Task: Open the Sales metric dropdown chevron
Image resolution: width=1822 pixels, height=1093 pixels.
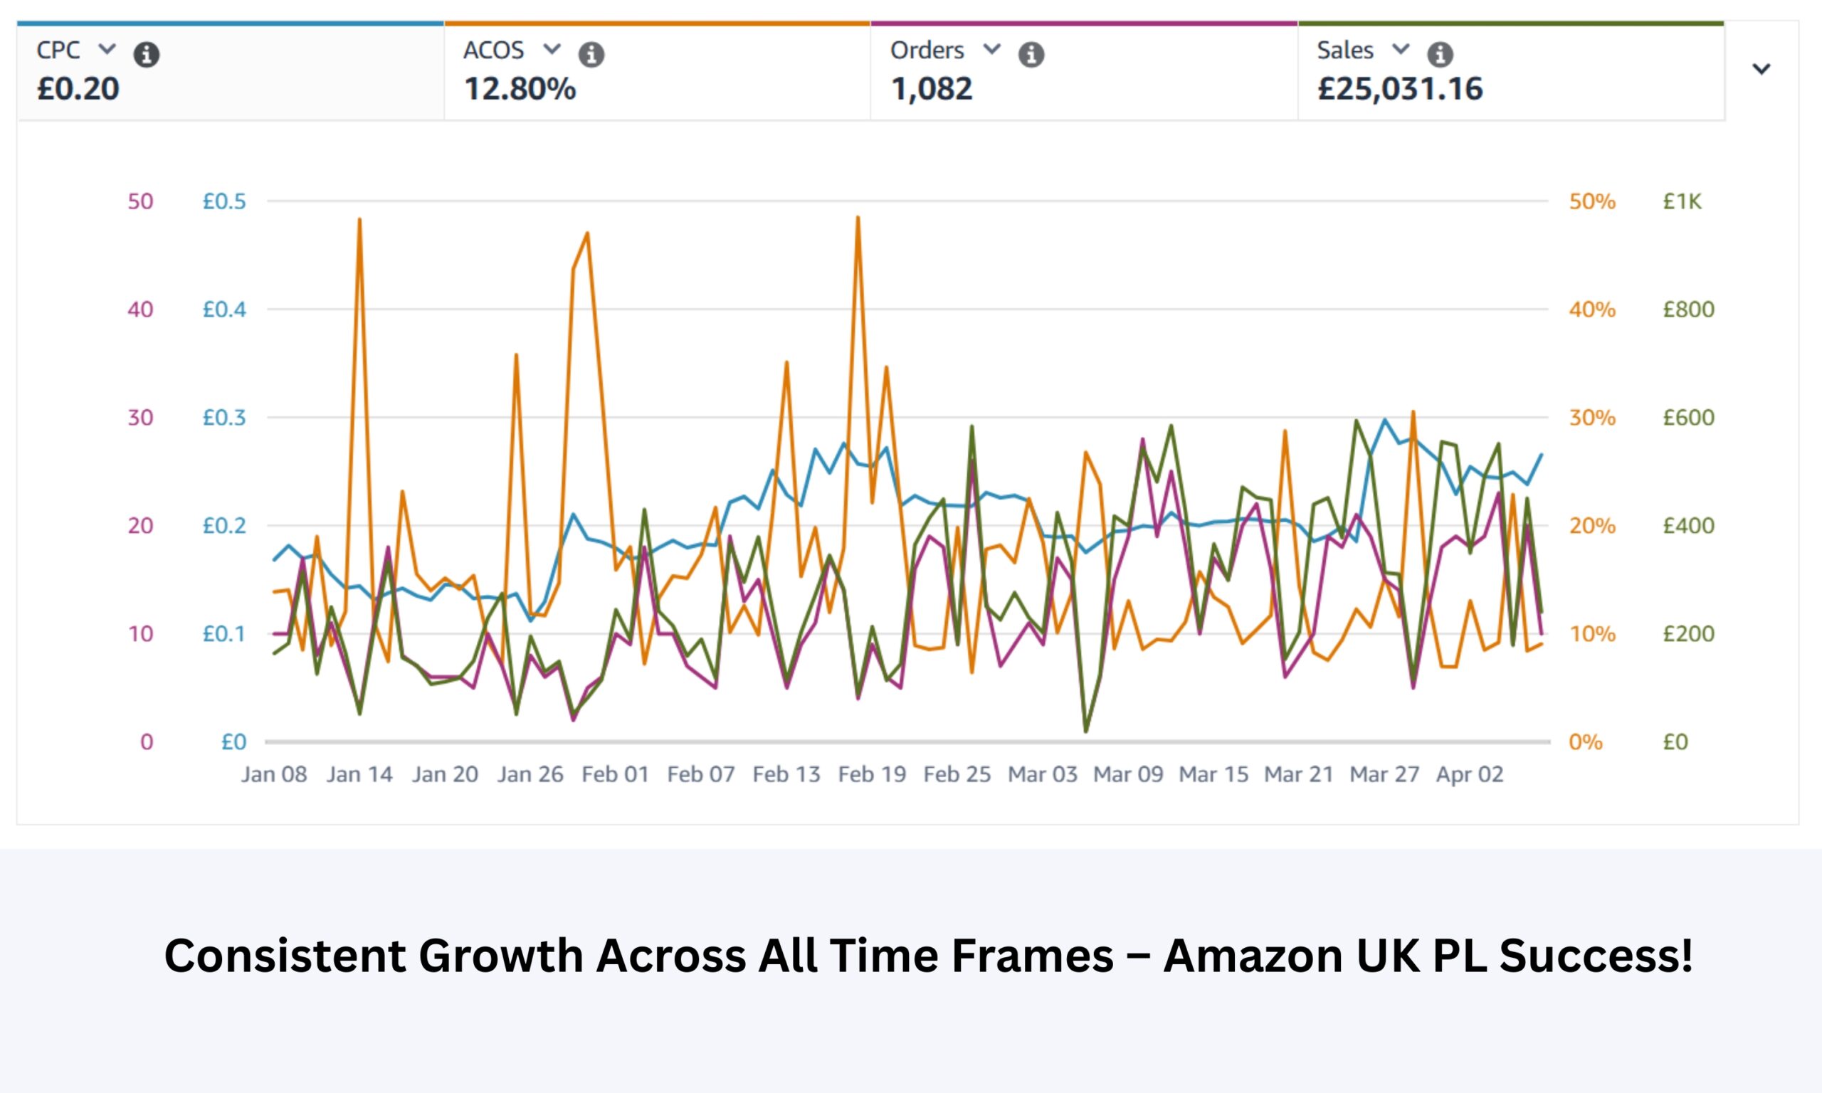Action: point(1401,49)
